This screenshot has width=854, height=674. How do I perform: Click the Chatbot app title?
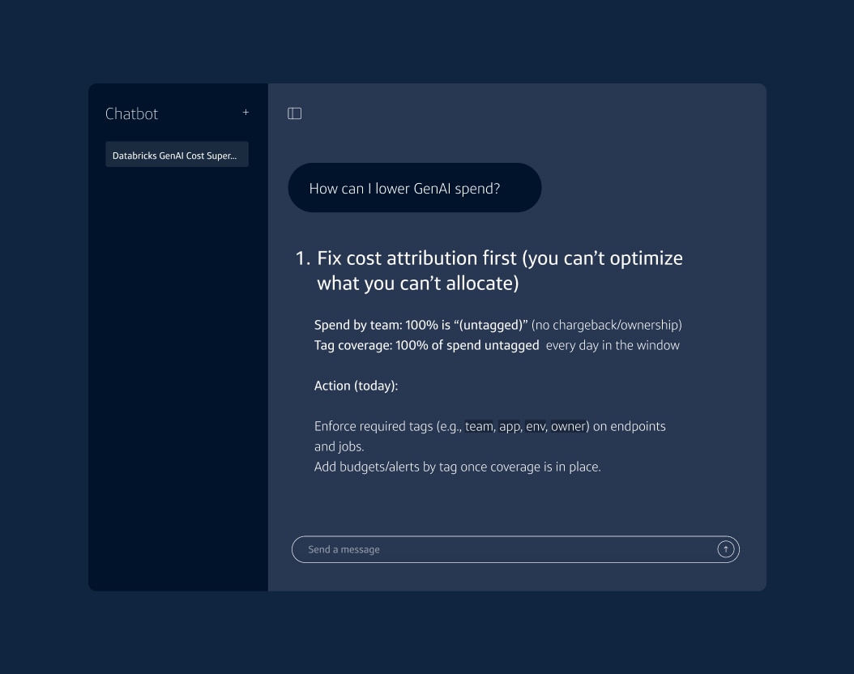(x=131, y=113)
